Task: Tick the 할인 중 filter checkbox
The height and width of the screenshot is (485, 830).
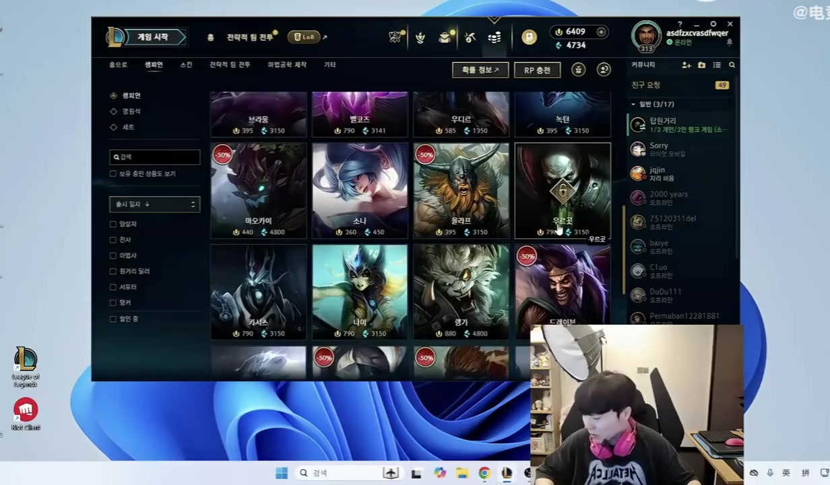Action: [x=113, y=319]
